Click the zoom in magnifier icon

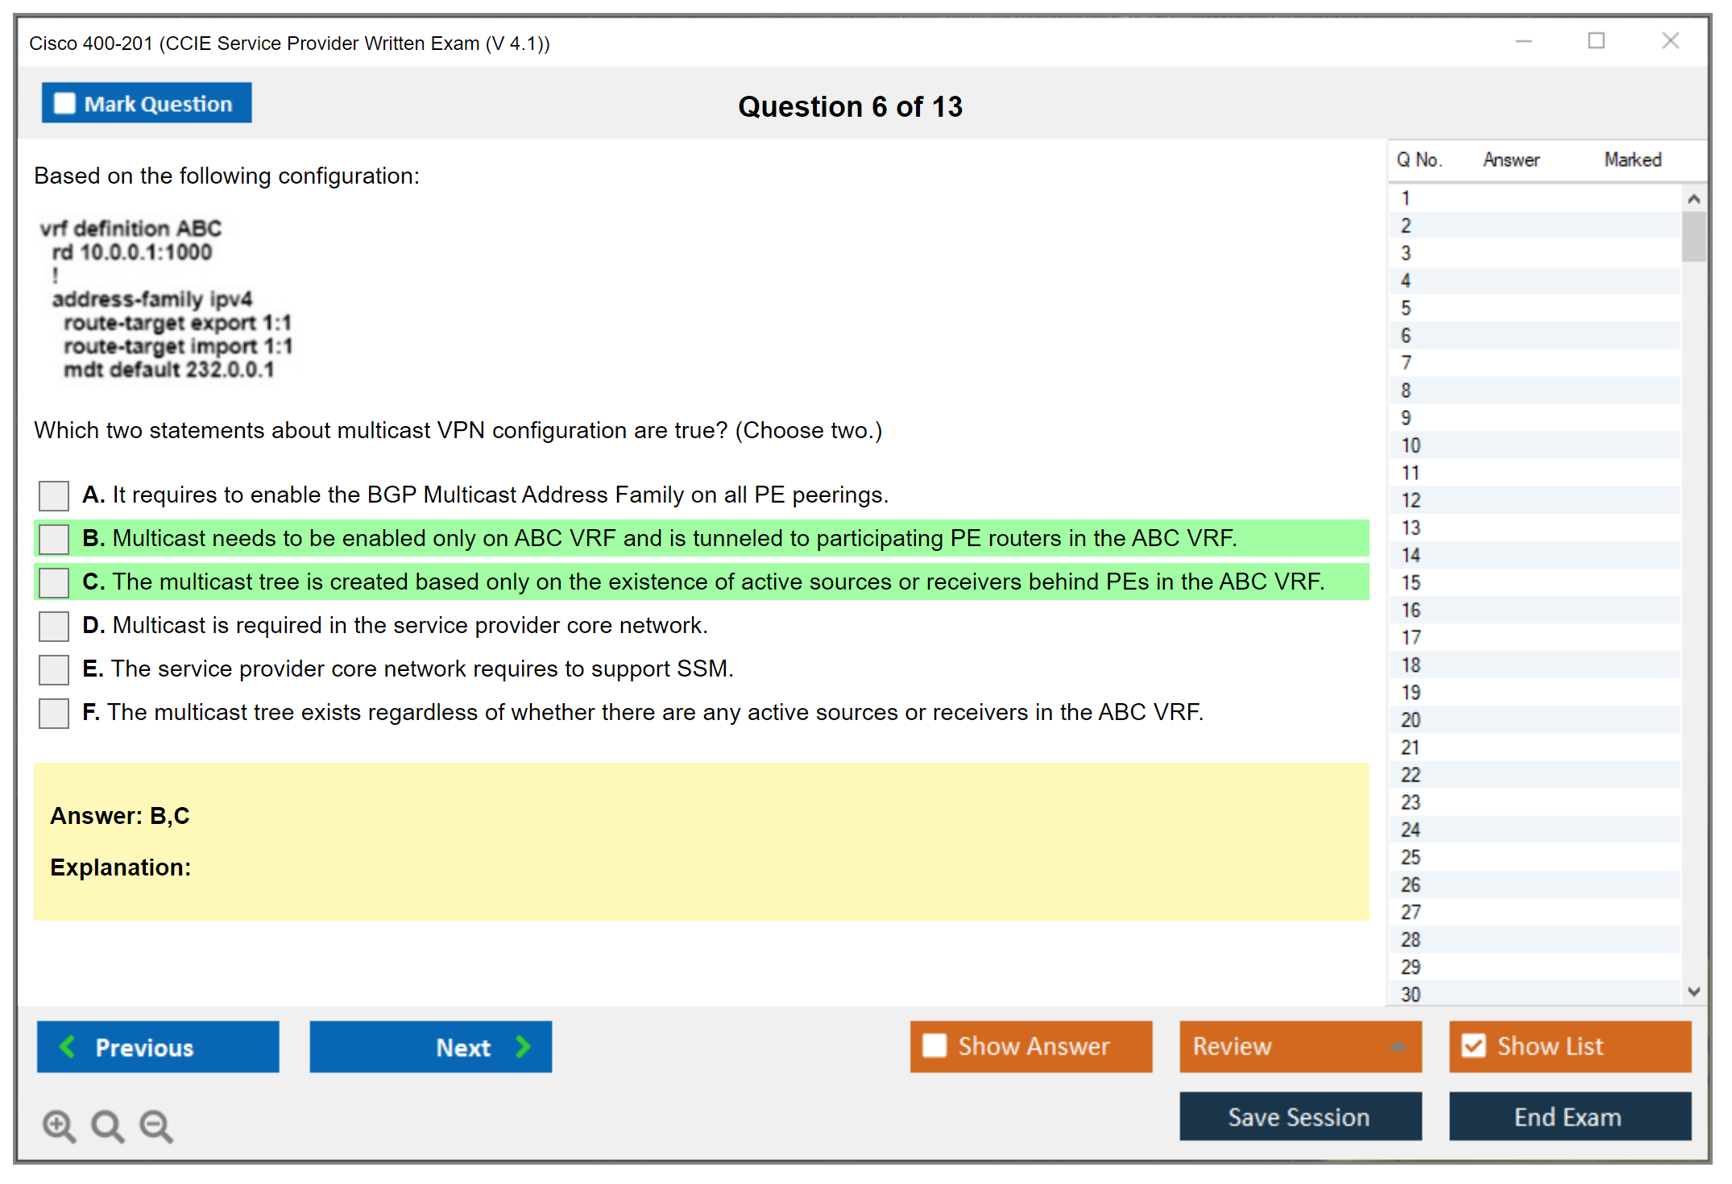[x=59, y=1125]
